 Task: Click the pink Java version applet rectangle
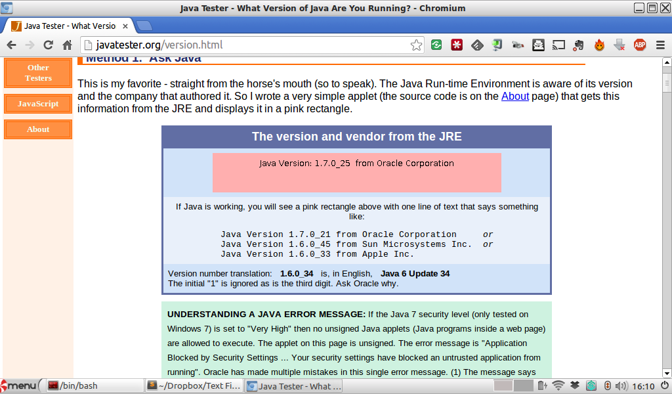click(356, 172)
